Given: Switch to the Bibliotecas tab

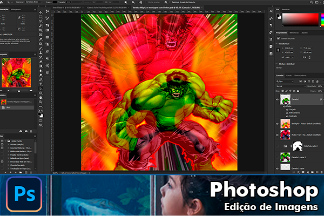Looking at the screenshot, I should [294, 32].
